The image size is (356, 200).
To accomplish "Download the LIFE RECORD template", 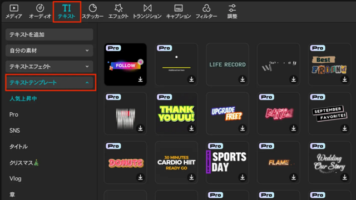I will (243, 79).
